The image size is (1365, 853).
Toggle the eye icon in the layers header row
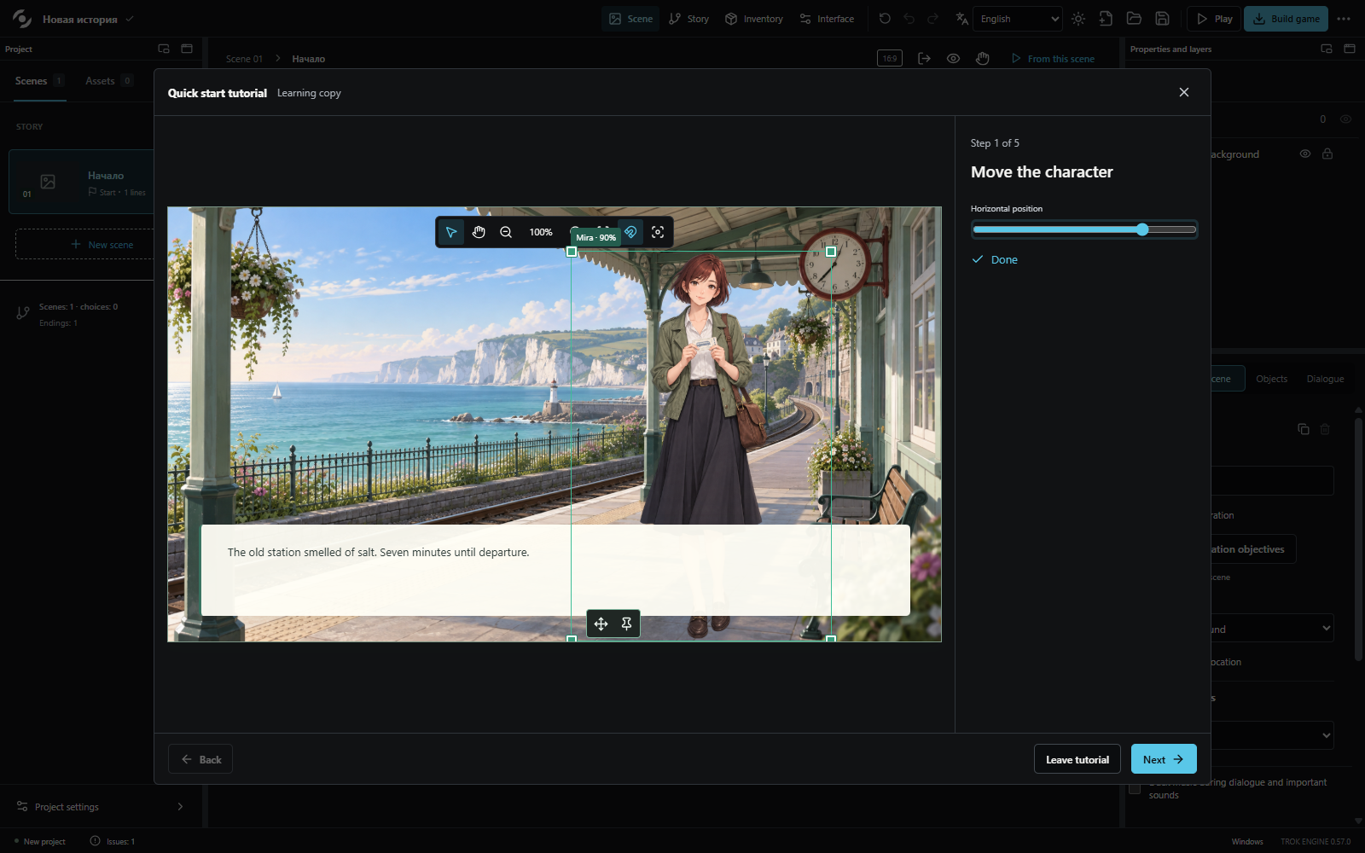point(1345,119)
